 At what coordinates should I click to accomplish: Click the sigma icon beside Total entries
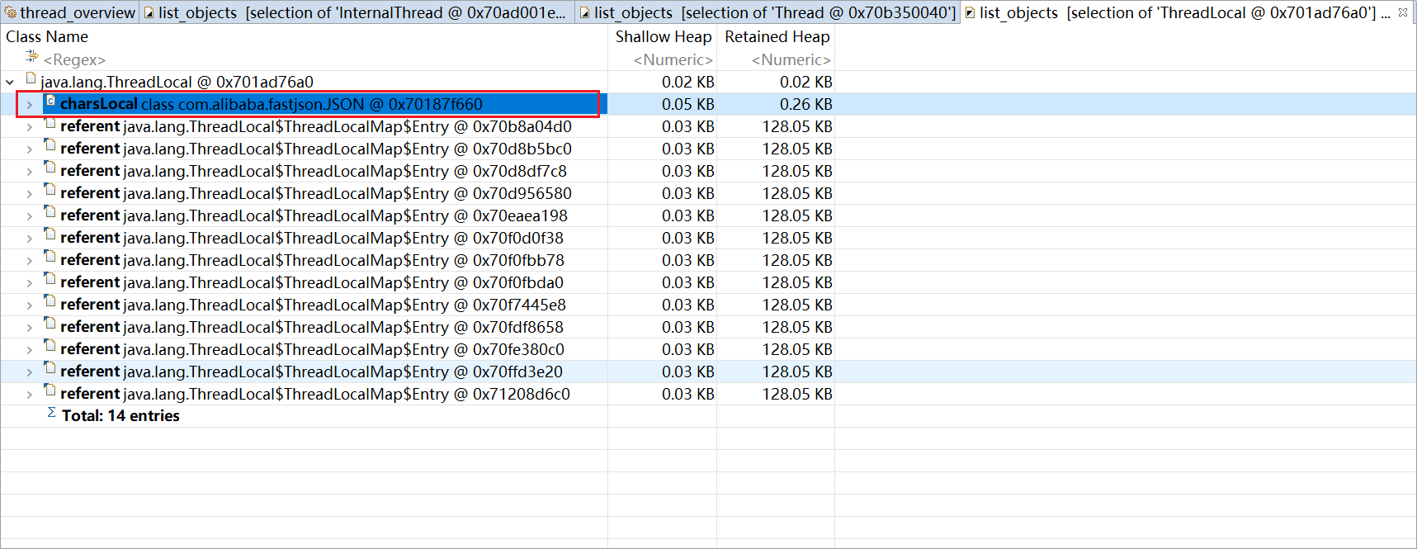[51, 413]
